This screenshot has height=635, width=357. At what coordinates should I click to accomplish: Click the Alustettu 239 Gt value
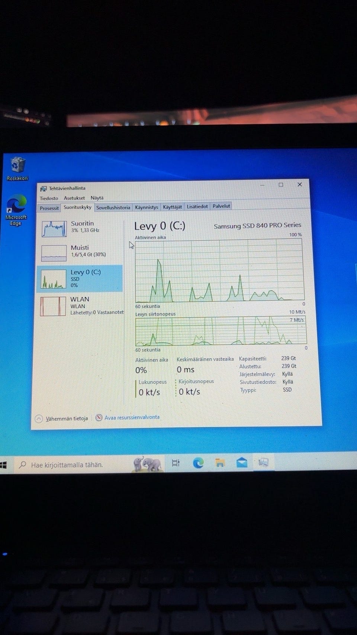tap(289, 366)
